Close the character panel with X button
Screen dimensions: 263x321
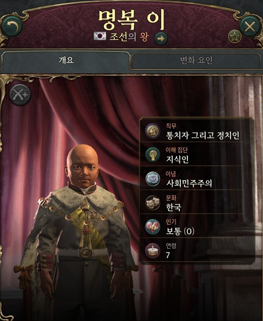tap(250, 27)
